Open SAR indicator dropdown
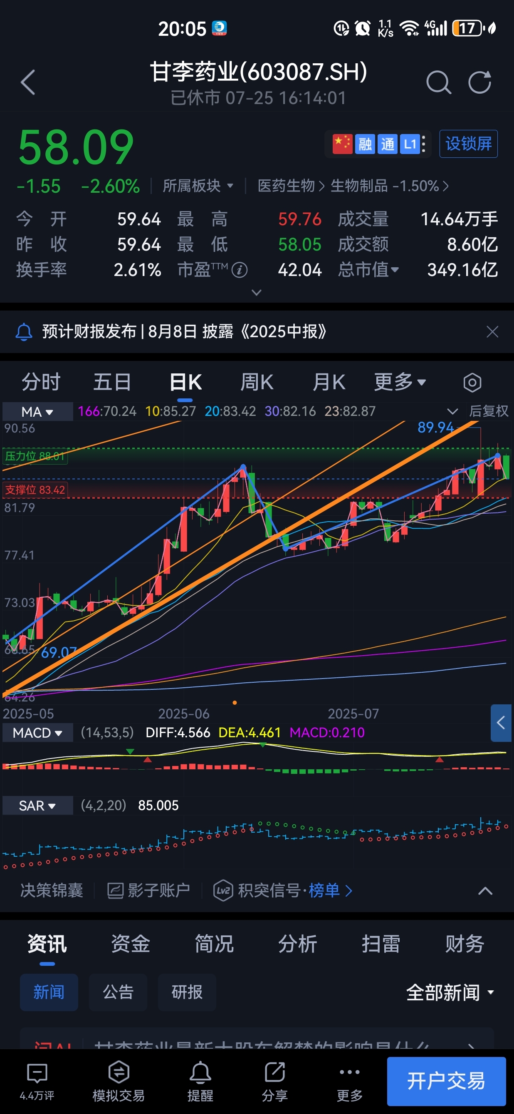The image size is (514, 1114). pos(37,806)
